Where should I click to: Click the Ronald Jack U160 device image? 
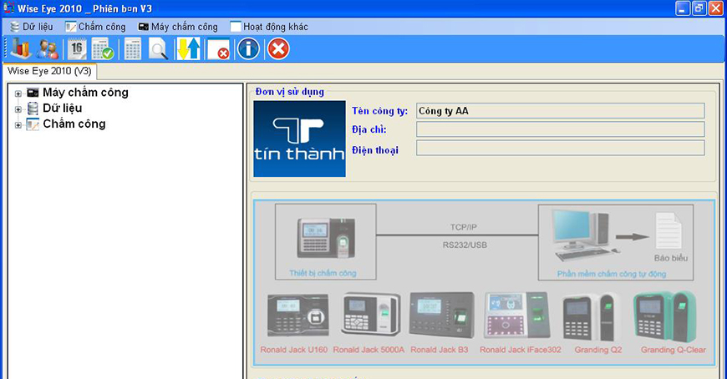pyautogui.click(x=297, y=315)
